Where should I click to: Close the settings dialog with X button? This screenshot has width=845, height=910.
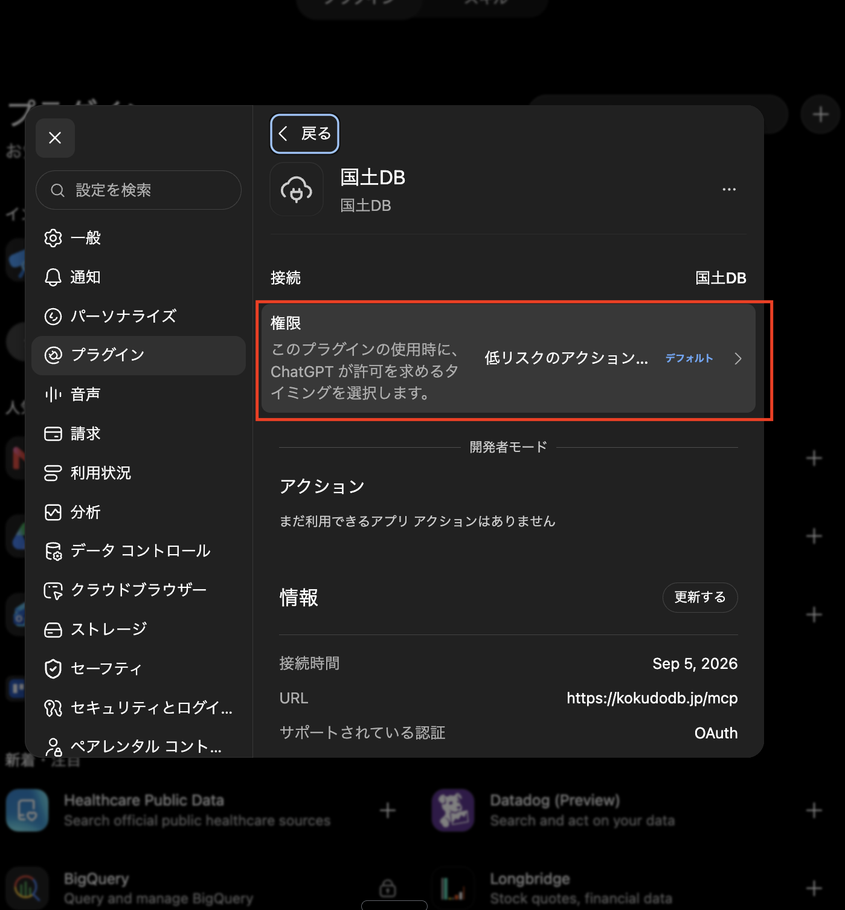(55, 138)
